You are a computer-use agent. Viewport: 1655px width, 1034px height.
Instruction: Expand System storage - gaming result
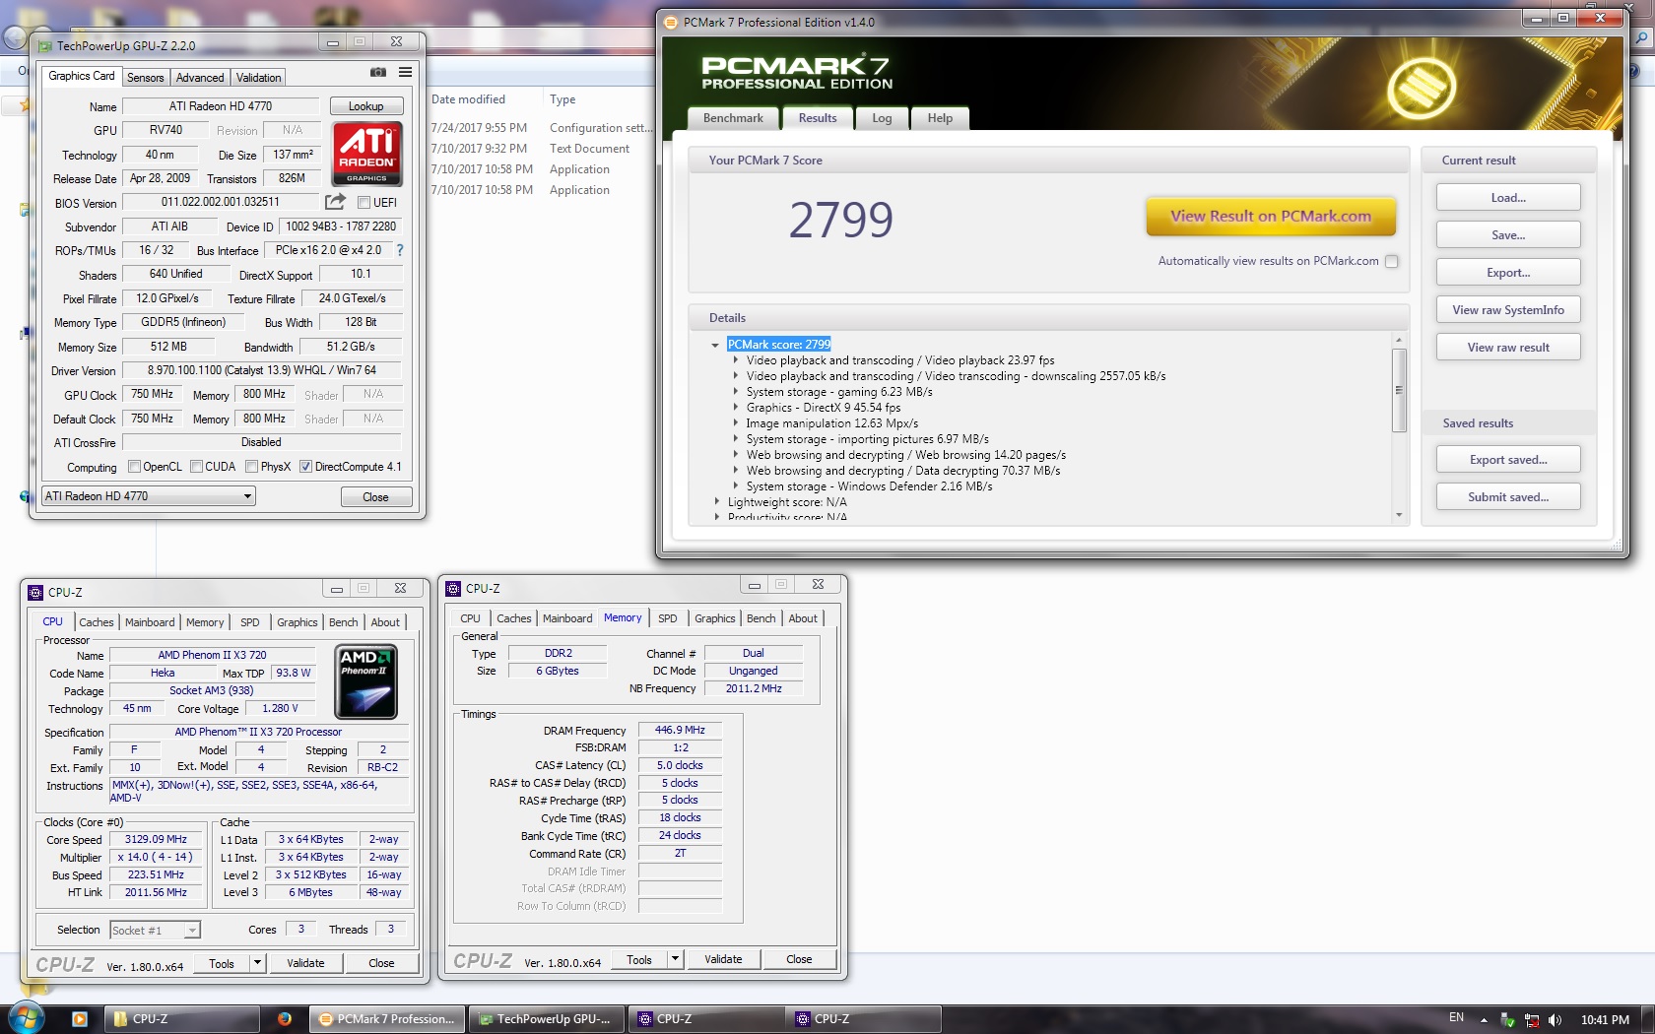(x=735, y=392)
